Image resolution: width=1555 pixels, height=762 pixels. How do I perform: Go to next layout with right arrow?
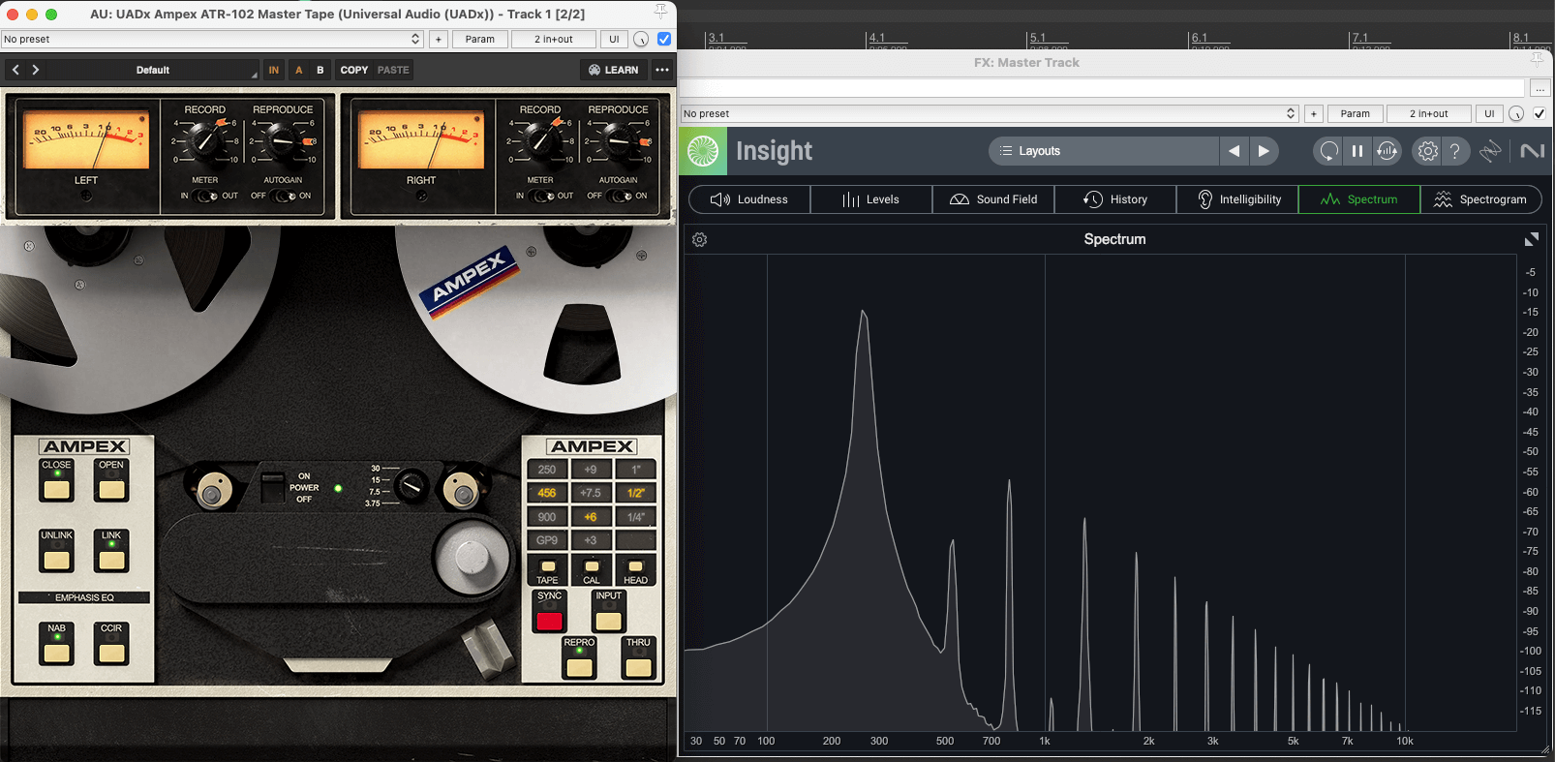tap(1264, 151)
